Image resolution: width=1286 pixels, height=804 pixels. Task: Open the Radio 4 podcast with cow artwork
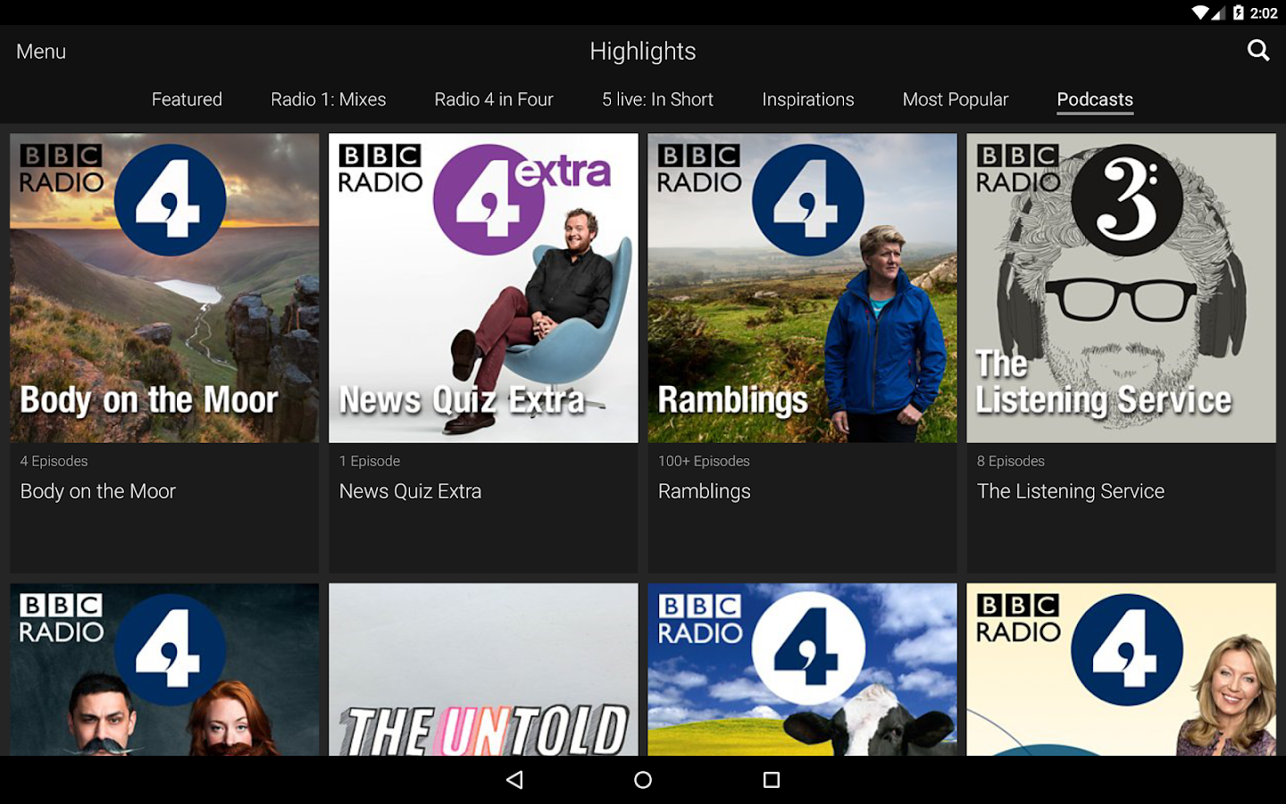(802, 669)
